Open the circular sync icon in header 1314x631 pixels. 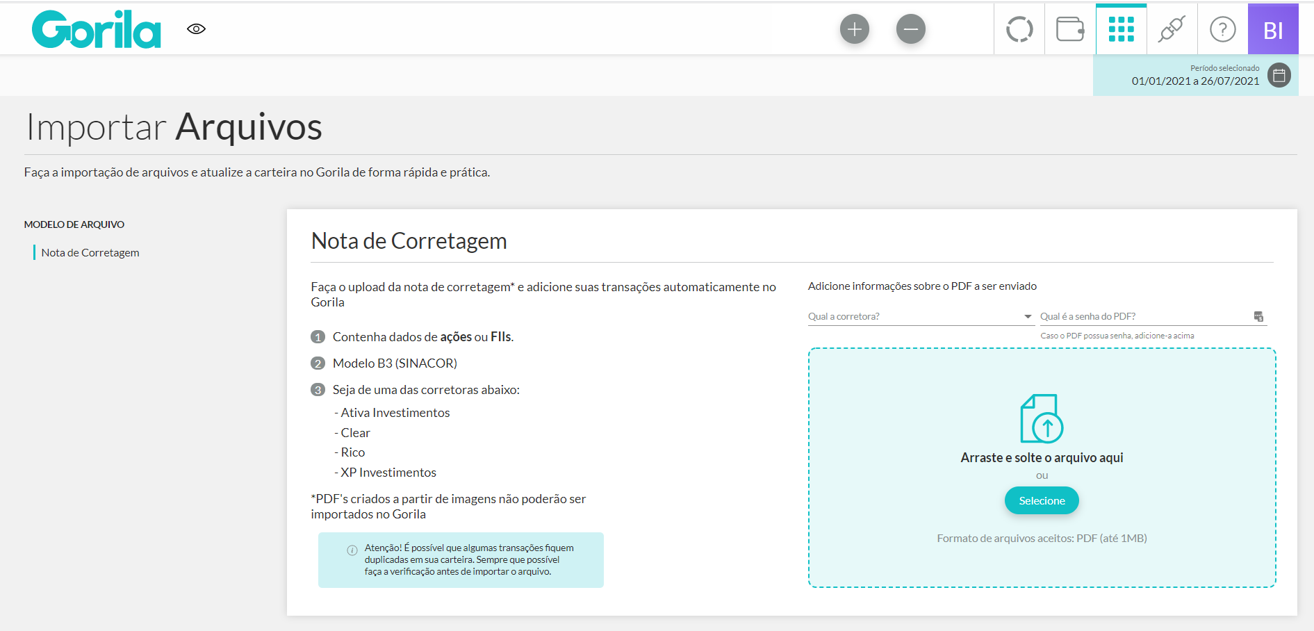[1019, 29]
